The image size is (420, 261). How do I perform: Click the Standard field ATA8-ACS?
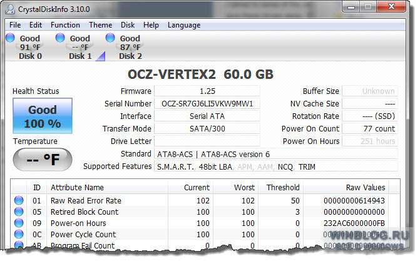(x=276, y=155)
